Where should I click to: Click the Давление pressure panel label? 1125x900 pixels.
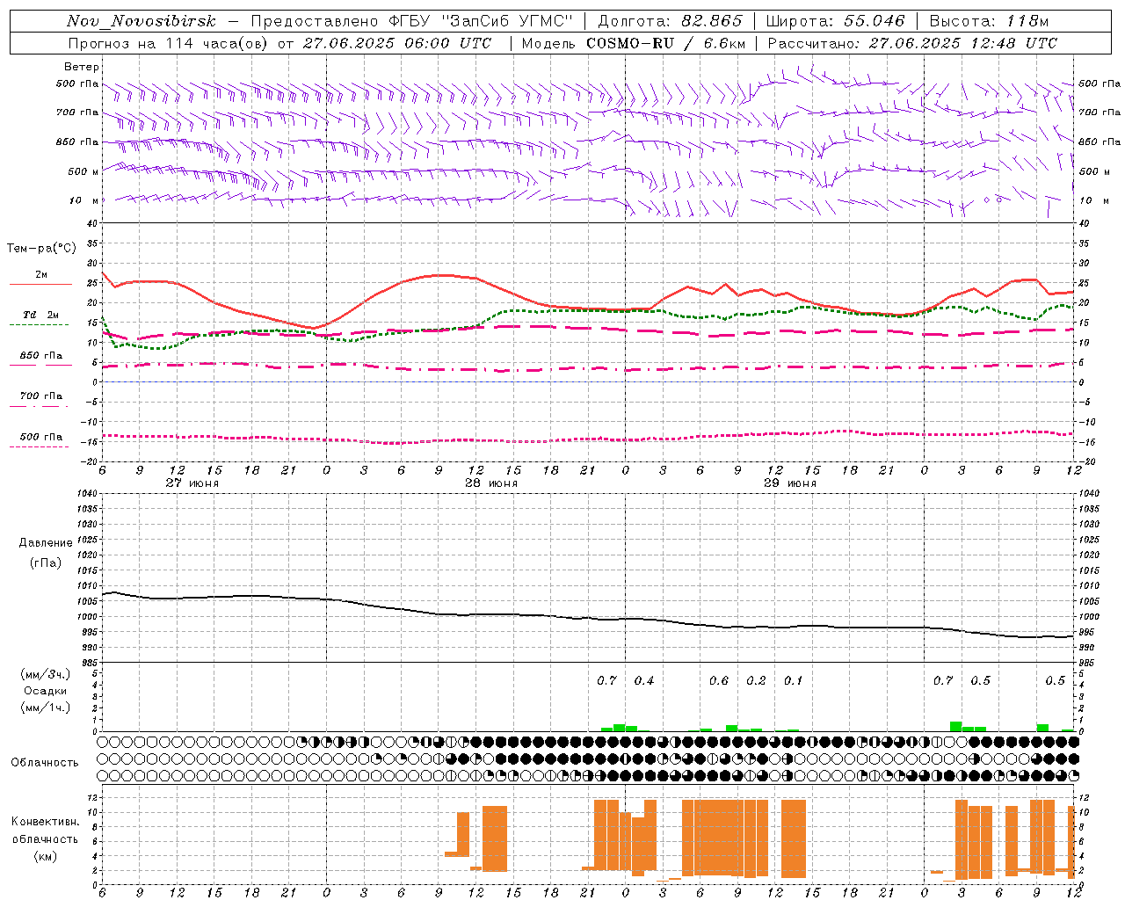pyautogui.click(x=46, y=543)
